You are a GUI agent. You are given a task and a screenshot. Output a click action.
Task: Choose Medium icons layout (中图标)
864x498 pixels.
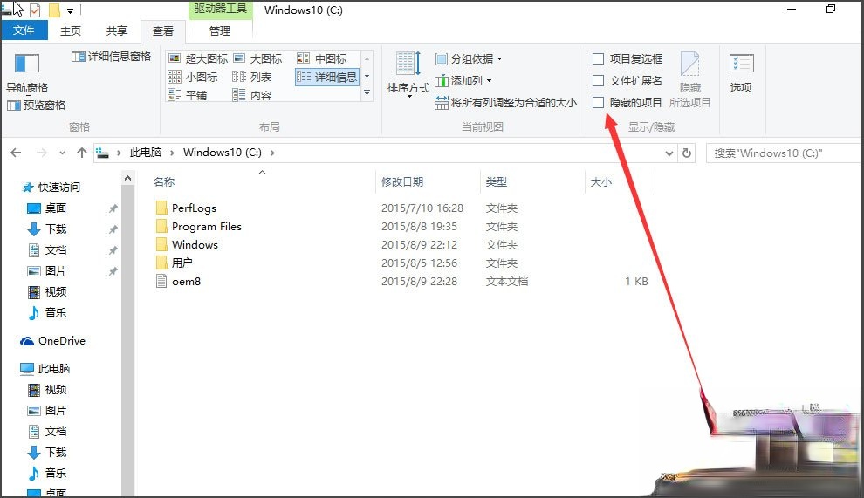click(322, 58)
